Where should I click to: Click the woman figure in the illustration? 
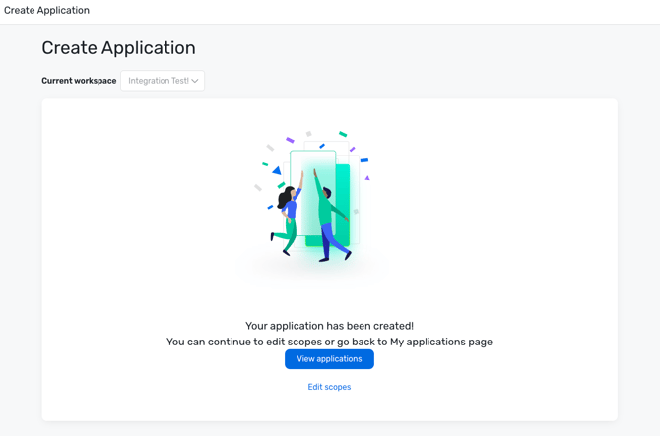tap(288, 218)
